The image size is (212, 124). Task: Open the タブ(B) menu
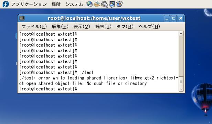pos(125,26)
